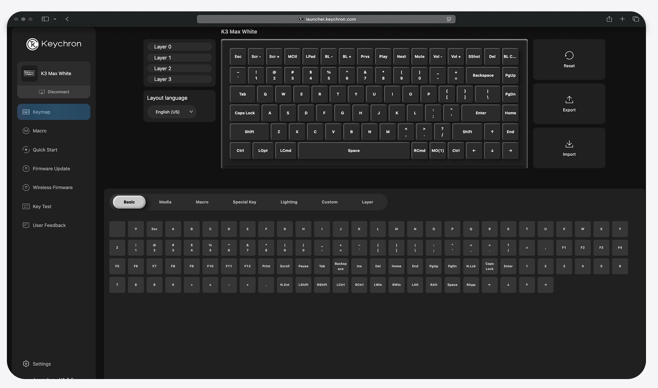Select the BL + key on keyboard layout
Viewport: 658px width, 388px height.
[x=347, y=56]
